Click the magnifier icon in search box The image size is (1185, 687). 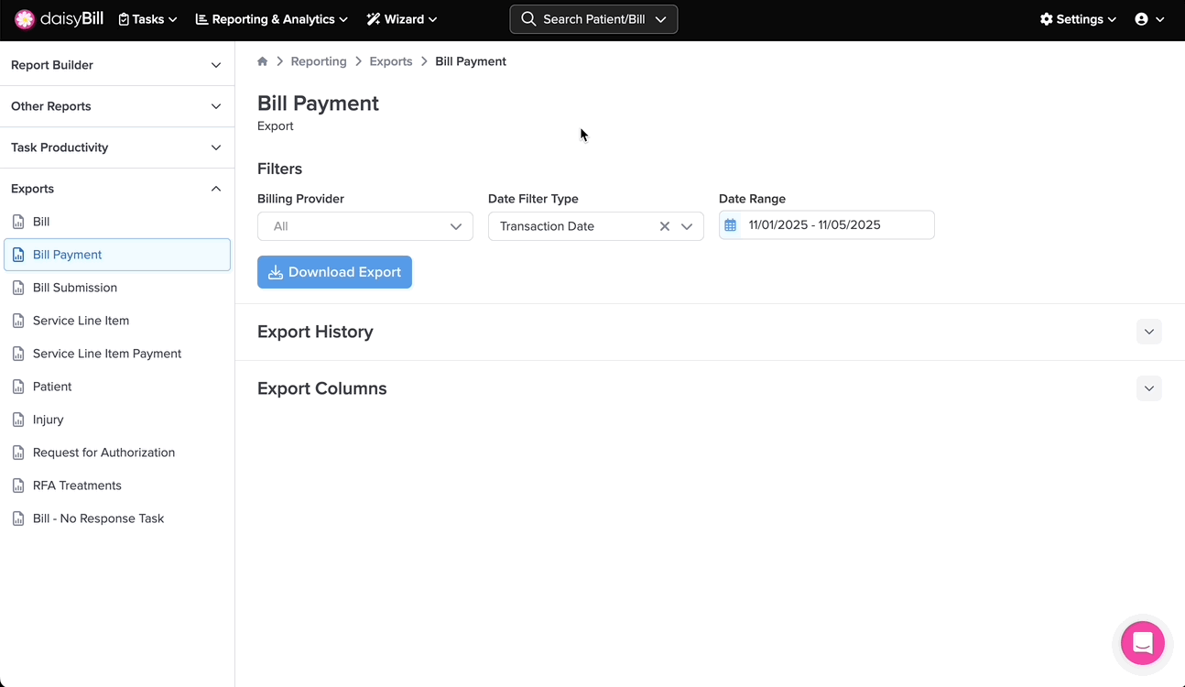point(528,19)
